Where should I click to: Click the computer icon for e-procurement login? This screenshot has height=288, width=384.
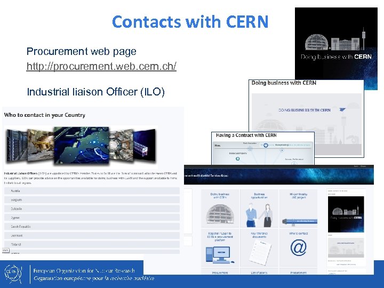220,255
